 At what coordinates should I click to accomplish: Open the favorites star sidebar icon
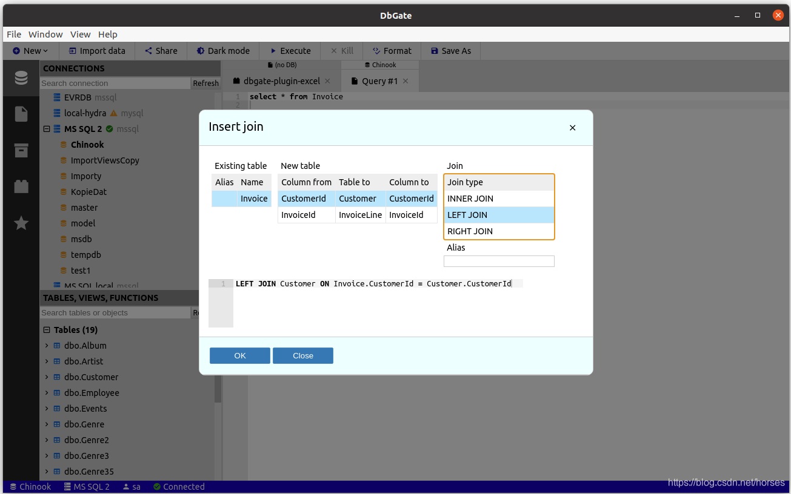click(x=21, y=223)
